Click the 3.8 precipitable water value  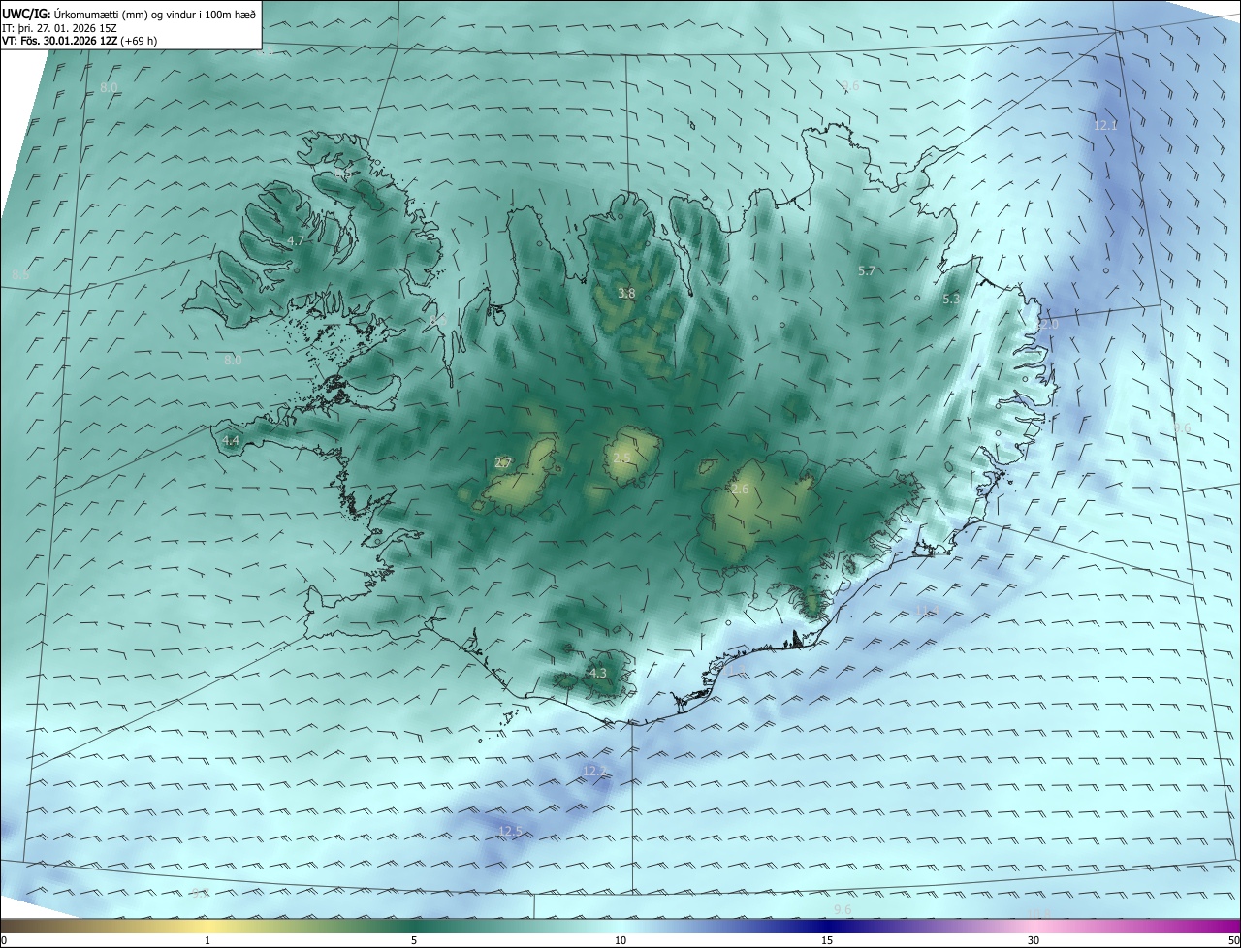coord(626,293)
